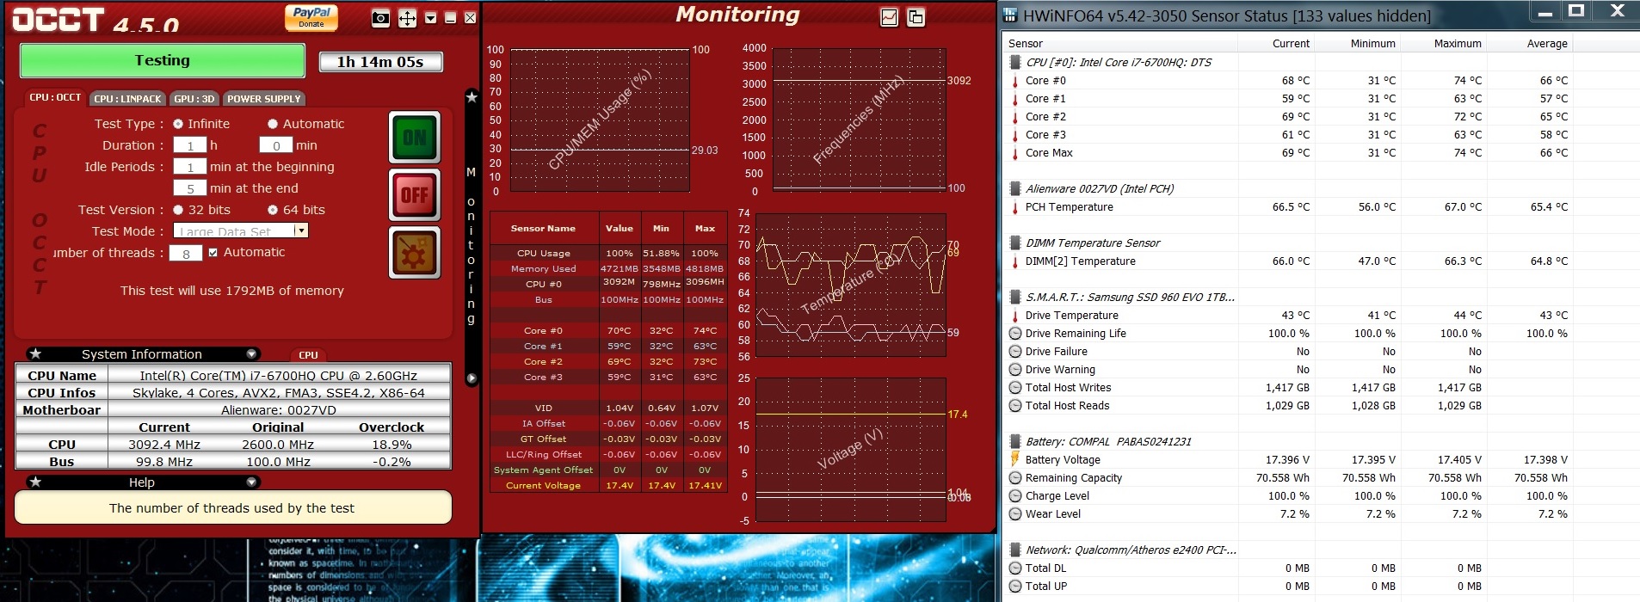
Task: Click icon beside Drive Failure
Action: (1015, 352)
